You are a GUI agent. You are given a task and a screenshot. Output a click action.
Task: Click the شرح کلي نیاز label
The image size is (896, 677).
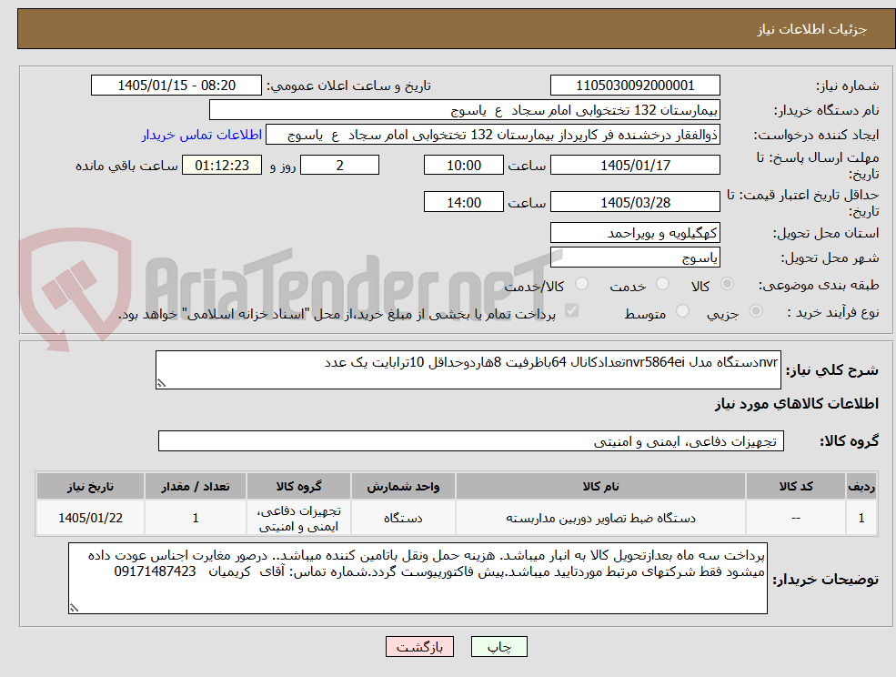tap(832, 370)
